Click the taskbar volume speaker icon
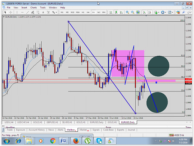 [174, 141]
